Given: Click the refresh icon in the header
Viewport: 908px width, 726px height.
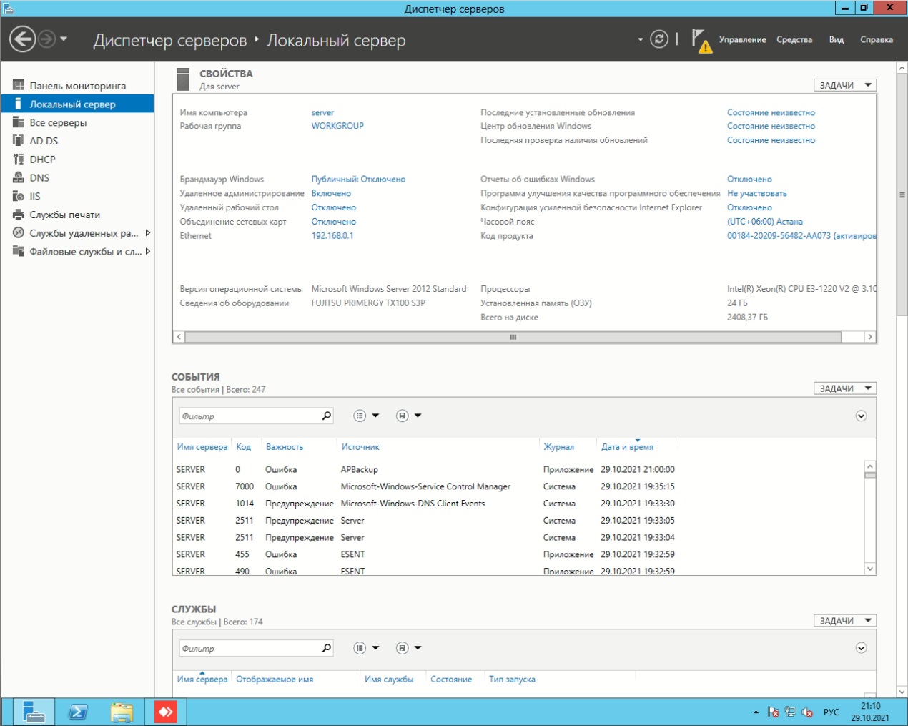Looking at the screenshot, I should coord(658,39).
